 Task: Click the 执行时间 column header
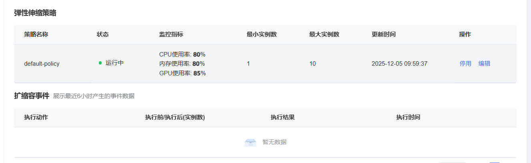coord(408,117)
